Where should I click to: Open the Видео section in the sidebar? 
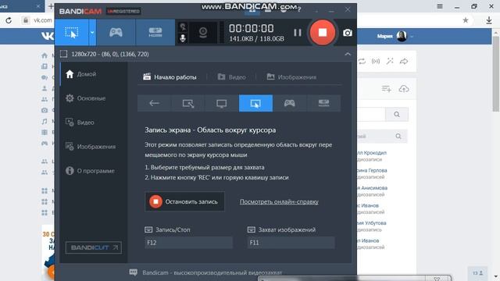click(x=80, y=123)
